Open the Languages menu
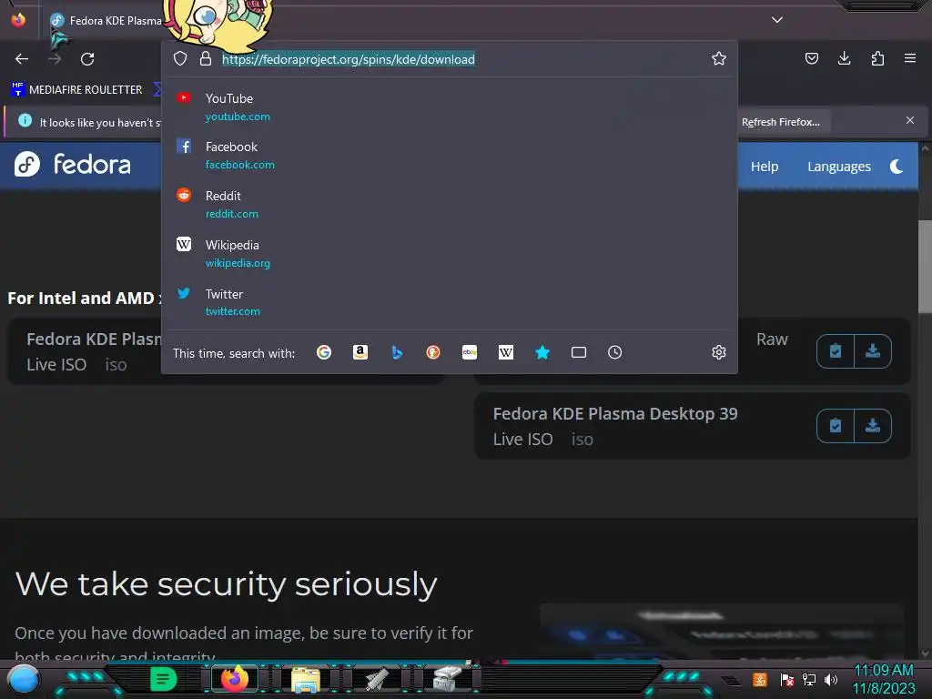The height and width of the screenshot is (699, 932). [x=838, y=167]
